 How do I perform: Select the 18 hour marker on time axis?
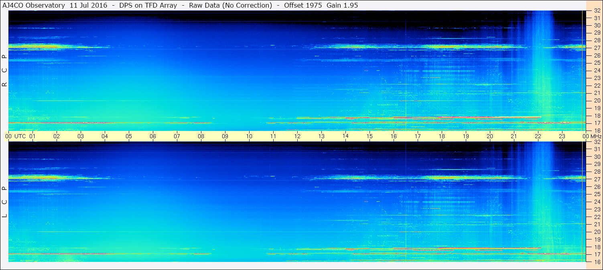[442, 136]
